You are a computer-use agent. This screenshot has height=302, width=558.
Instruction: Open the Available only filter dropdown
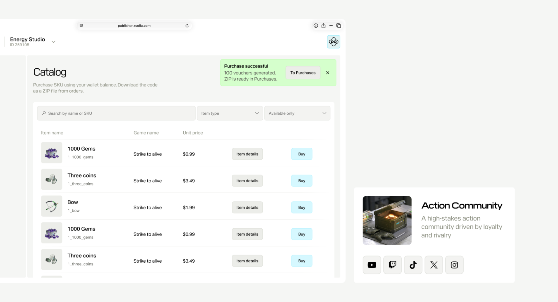pos(297,113)
